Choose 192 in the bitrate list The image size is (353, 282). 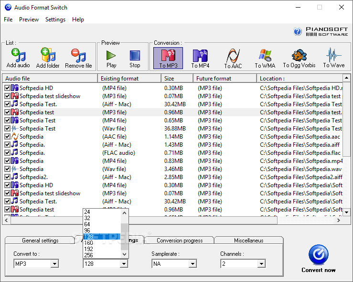(102, 249)
